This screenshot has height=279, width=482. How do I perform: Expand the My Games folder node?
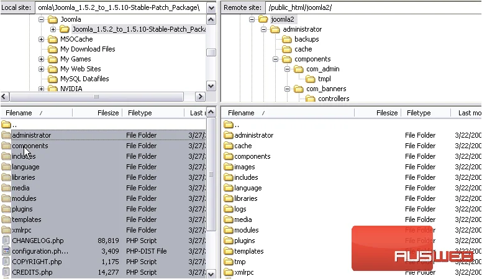pos(41,60)
